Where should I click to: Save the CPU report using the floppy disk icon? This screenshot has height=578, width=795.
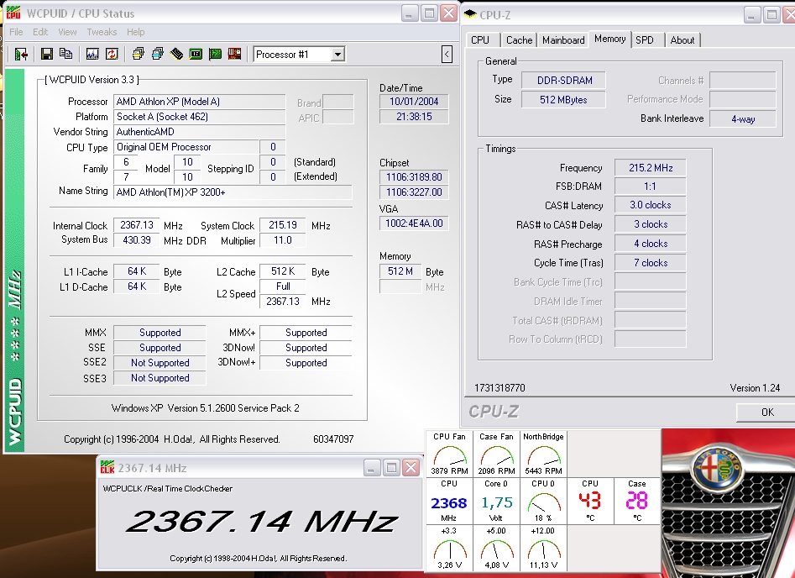[x=45, y=54]
